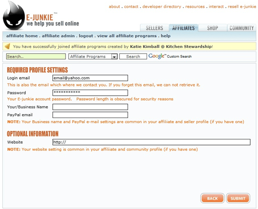Screen dimensions: 258x209
Task: Switch to the SELLERS tab
Action: (x=155, y=28)
